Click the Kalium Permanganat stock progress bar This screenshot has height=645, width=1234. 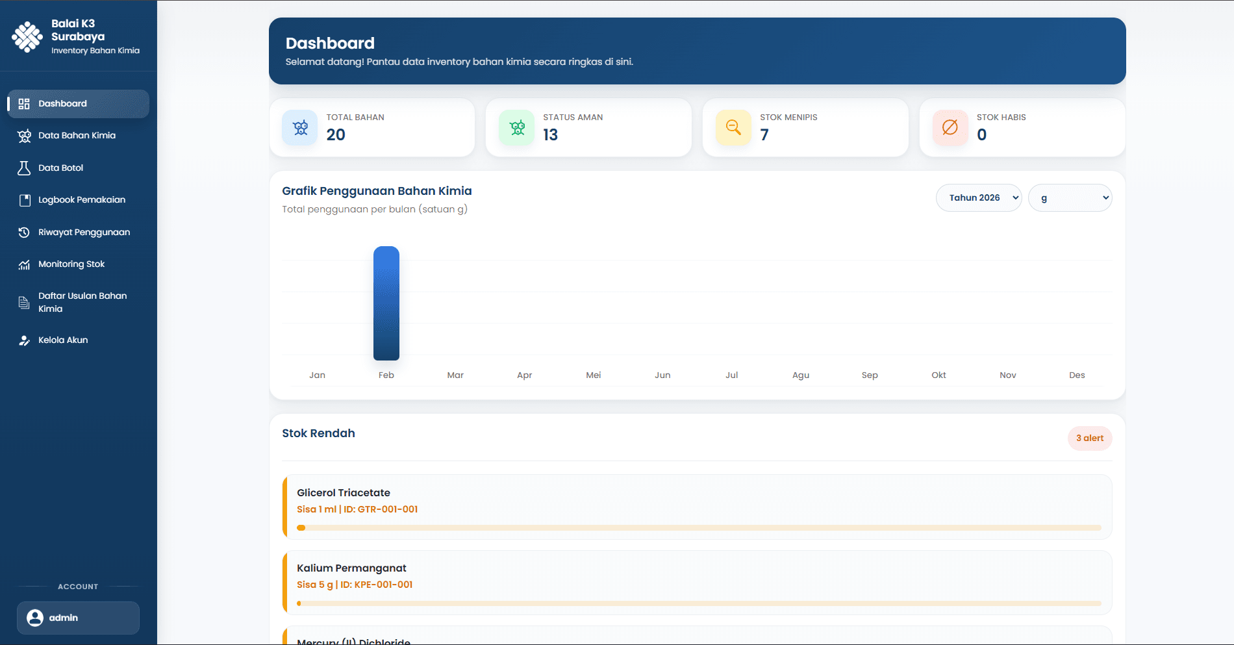tap(699, 603)
